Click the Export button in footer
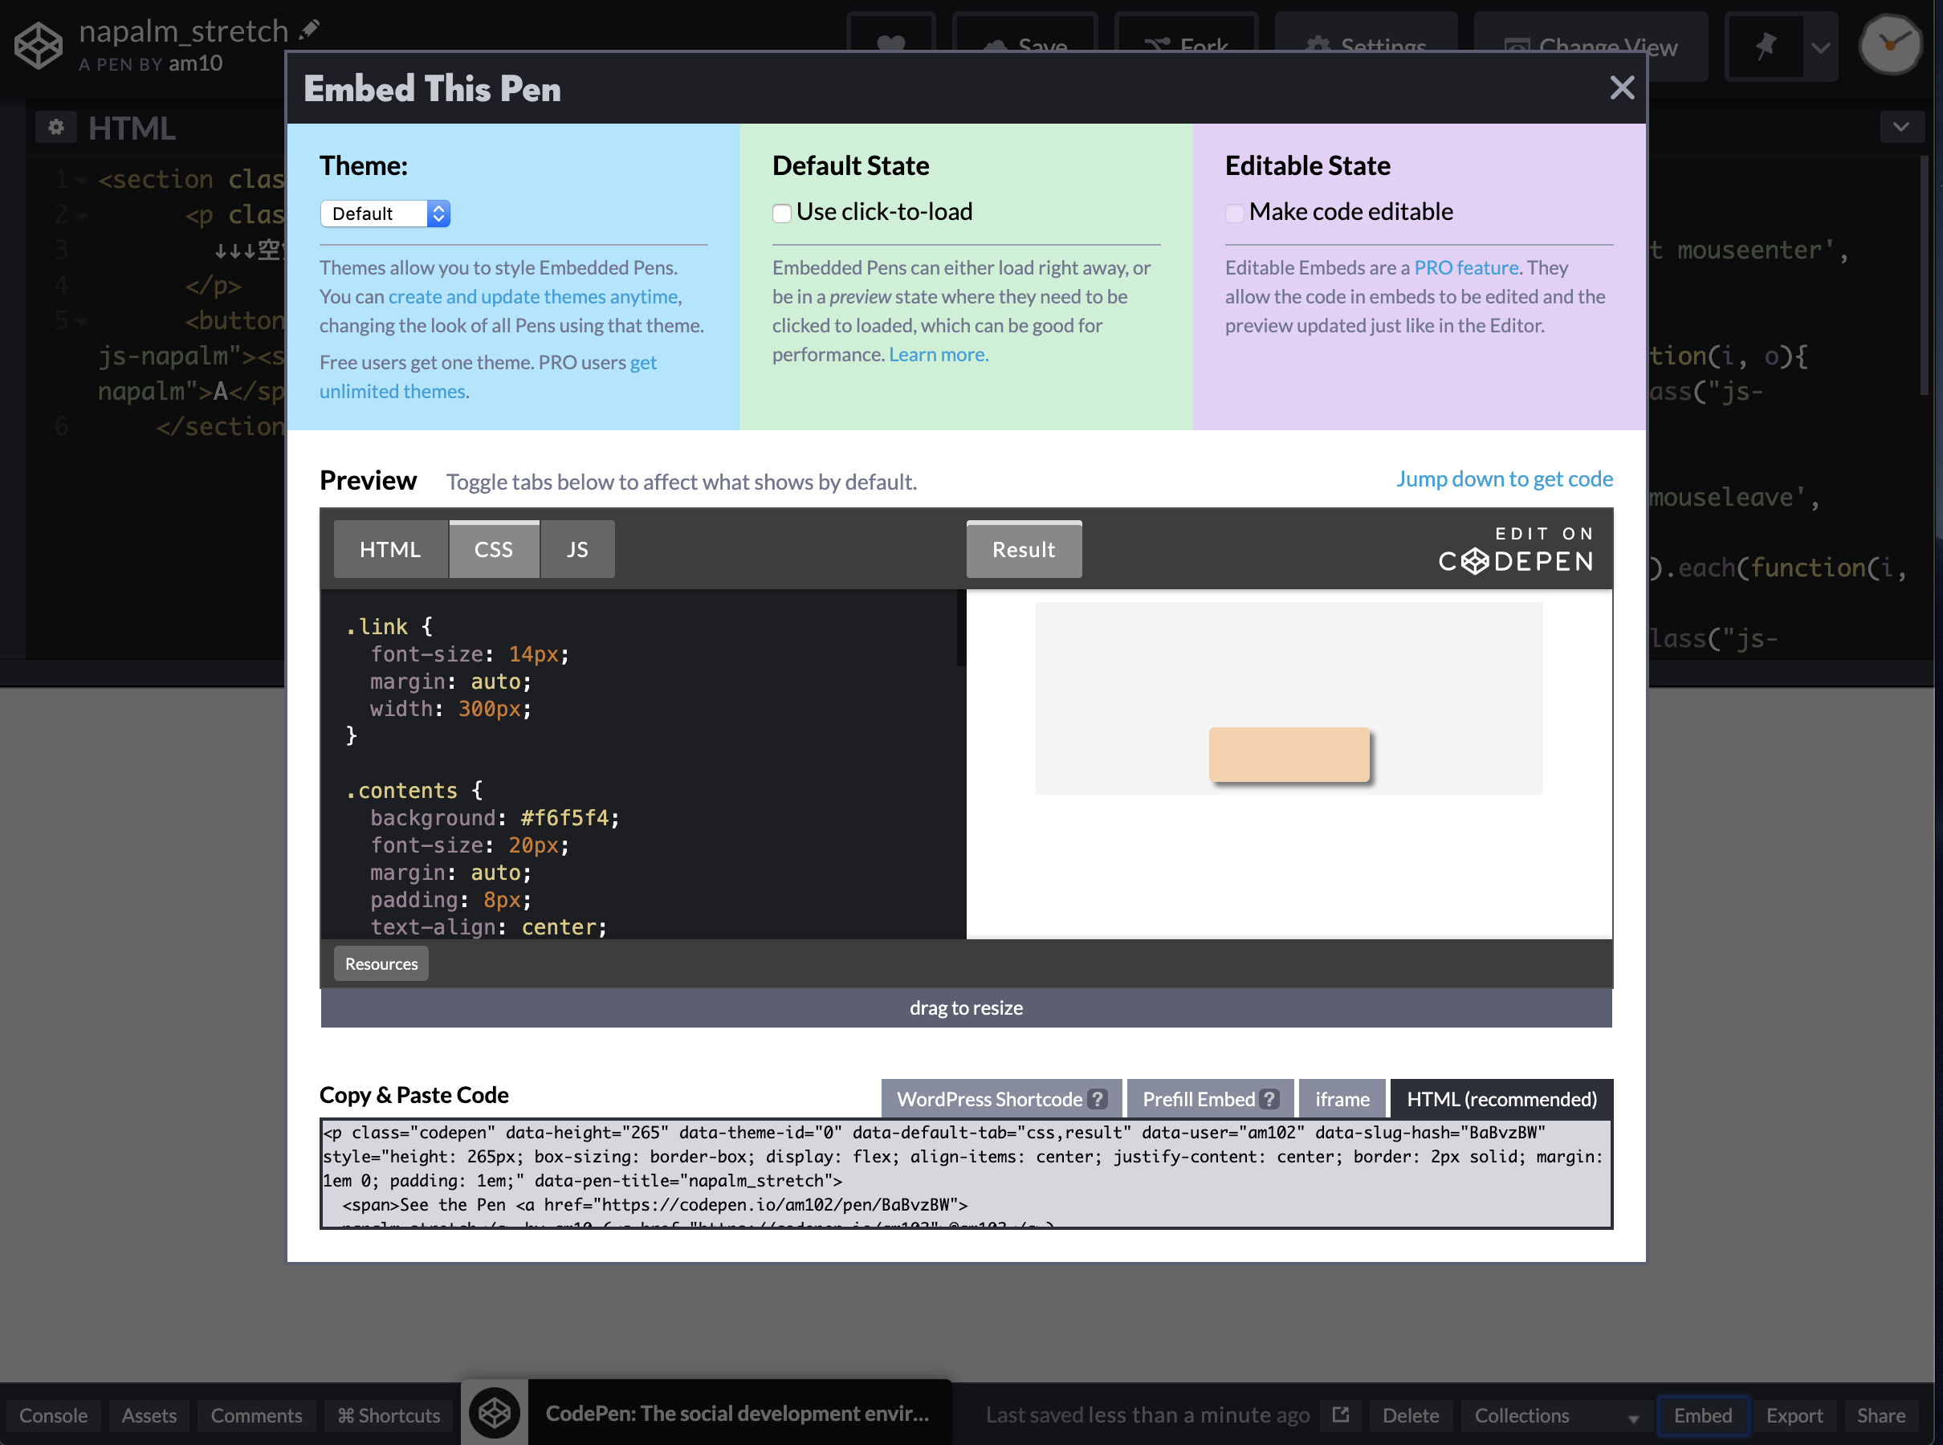Viewport: 1943px width, 1445px height. (x=1794, y=1414)
